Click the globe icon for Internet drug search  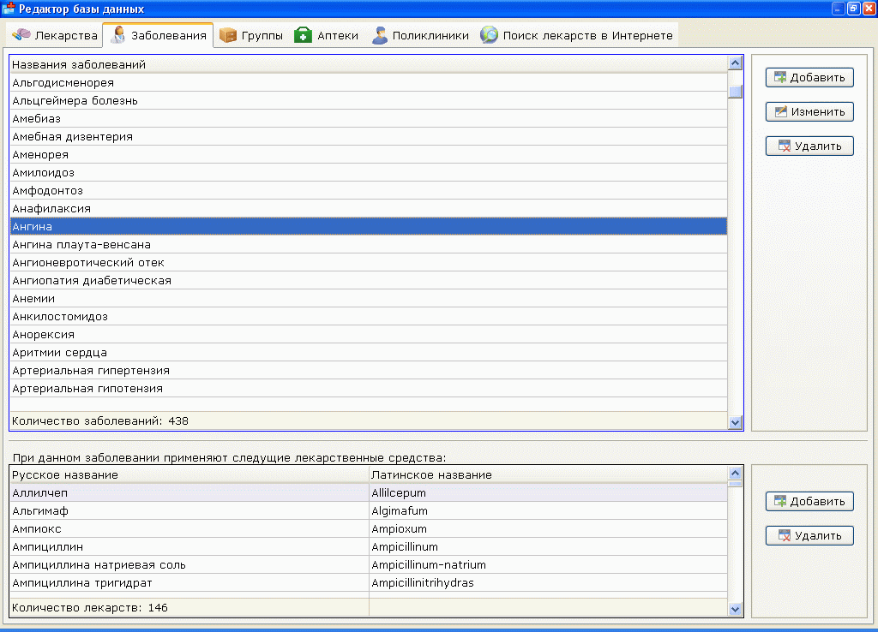489,35
